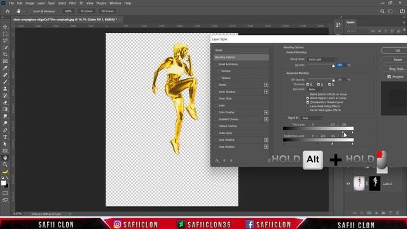Select the History Brush tool
The width and height of the screenshot is (407, 229).
pyautogui.click(x=5, y=95)
